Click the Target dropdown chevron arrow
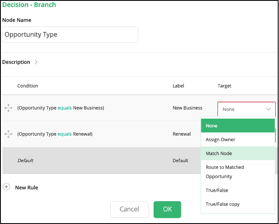Viewport: 279px width, 224px height. coord(268,109)
